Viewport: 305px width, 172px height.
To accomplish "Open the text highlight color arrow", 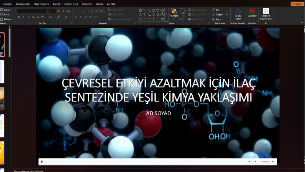I will point(62,17).
